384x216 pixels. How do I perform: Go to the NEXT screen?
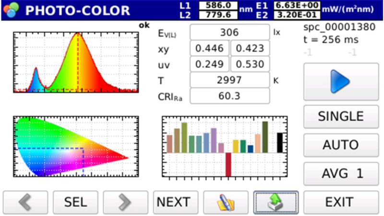click(x=175, y=203)
